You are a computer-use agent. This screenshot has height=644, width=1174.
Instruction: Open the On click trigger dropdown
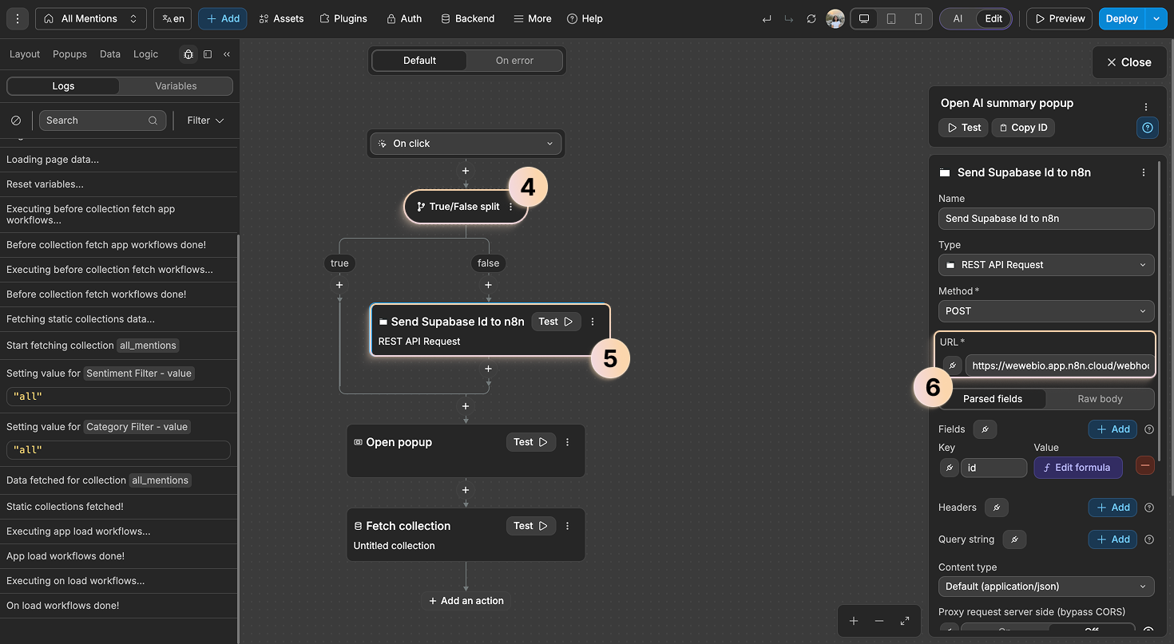(466, 144)
